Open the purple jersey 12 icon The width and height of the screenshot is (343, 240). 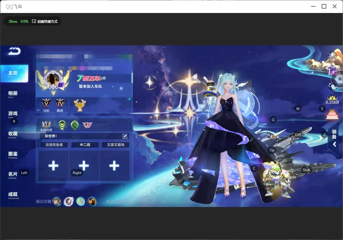[x=333, y=71]
